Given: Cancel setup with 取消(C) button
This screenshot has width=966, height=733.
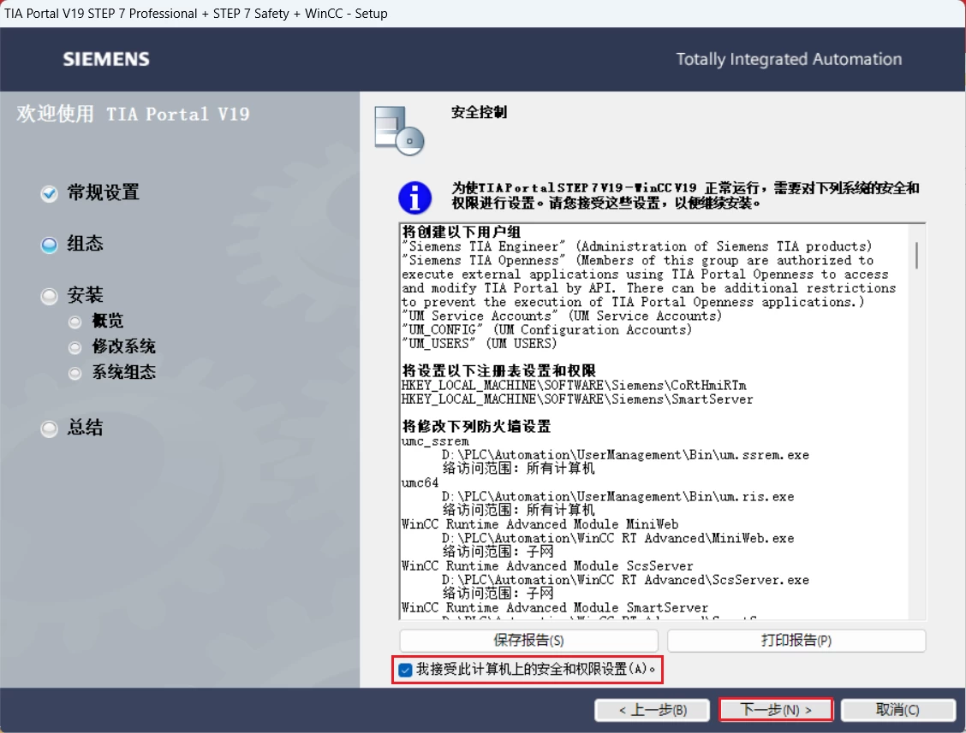Looking at the screenshot, I should (897, 710).
